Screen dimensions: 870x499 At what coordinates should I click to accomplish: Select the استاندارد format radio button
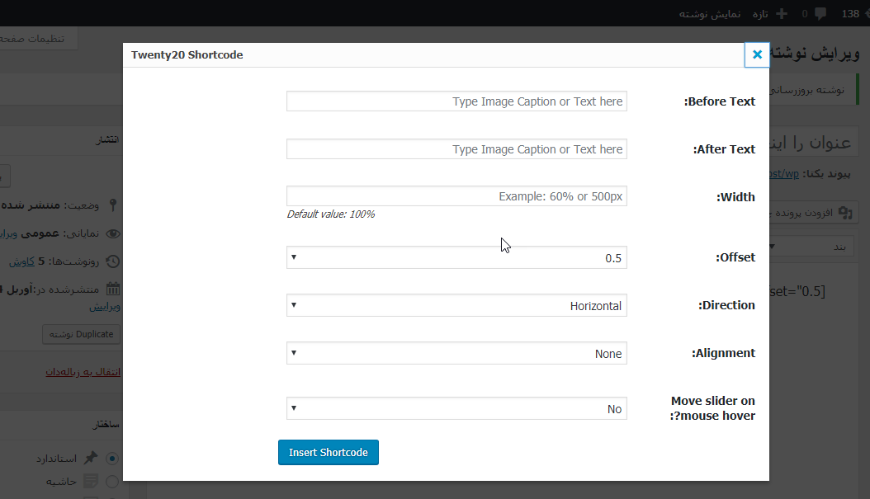112,459
